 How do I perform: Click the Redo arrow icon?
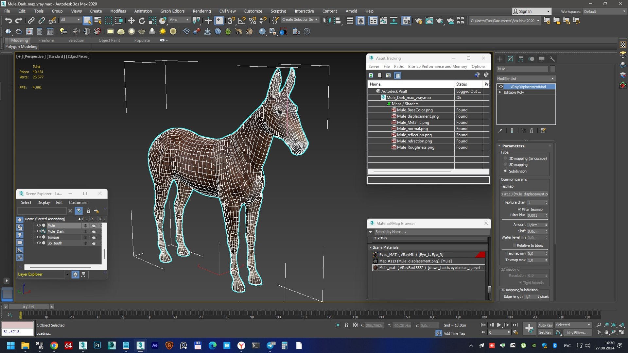19,21
